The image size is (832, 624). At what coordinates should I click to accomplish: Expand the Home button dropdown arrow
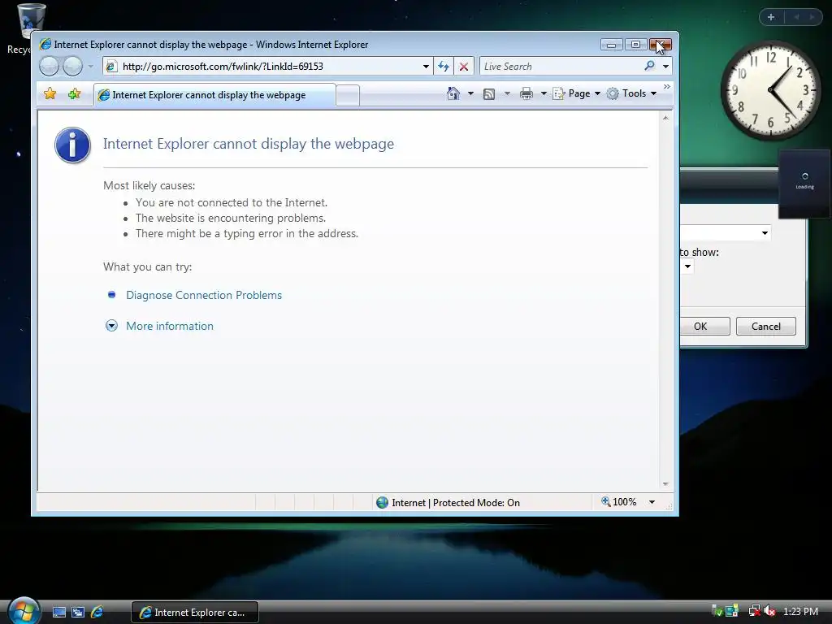(x=470, y=93)
